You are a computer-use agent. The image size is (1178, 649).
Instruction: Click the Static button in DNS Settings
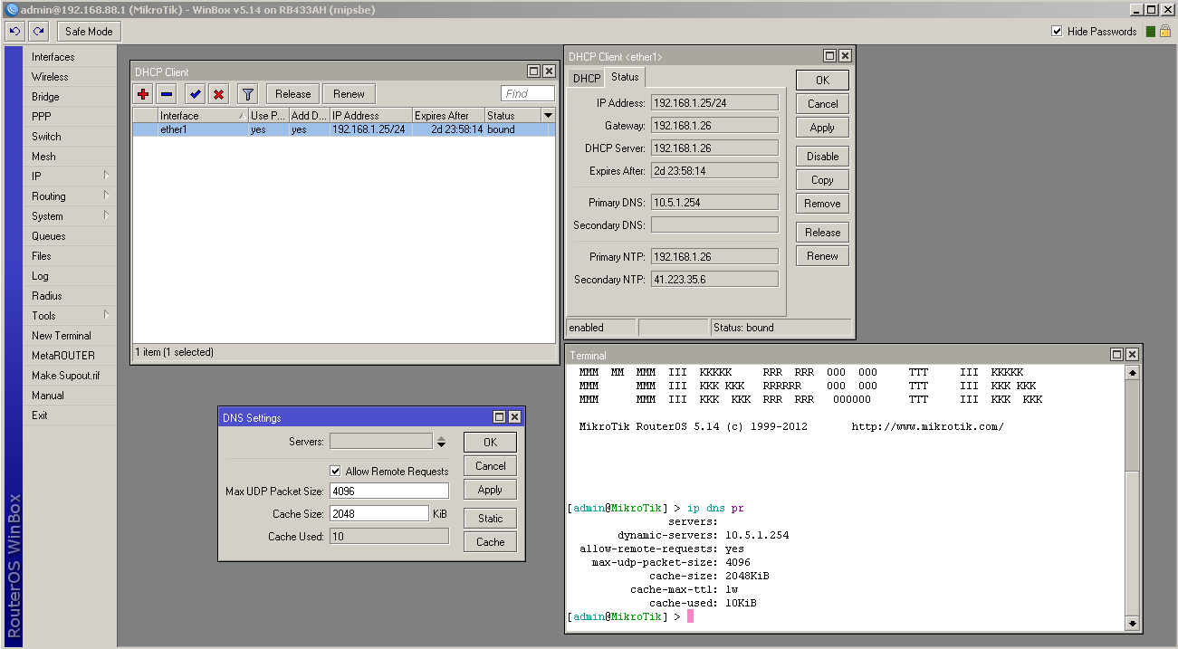coord(490,519)
